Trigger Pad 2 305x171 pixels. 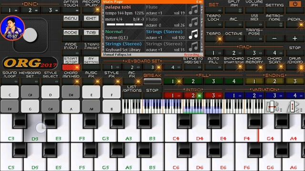(x=234, y=53)
